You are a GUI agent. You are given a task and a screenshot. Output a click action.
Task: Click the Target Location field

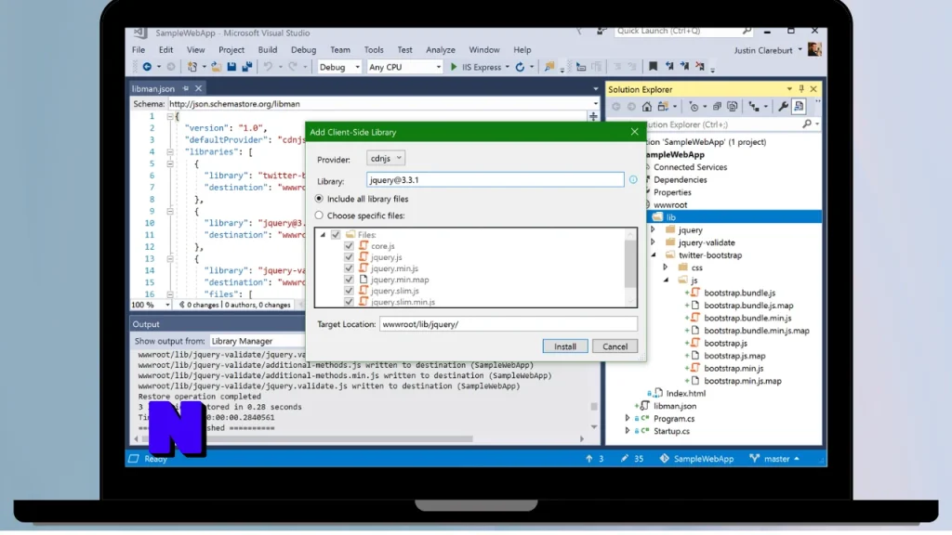point(509,324)
